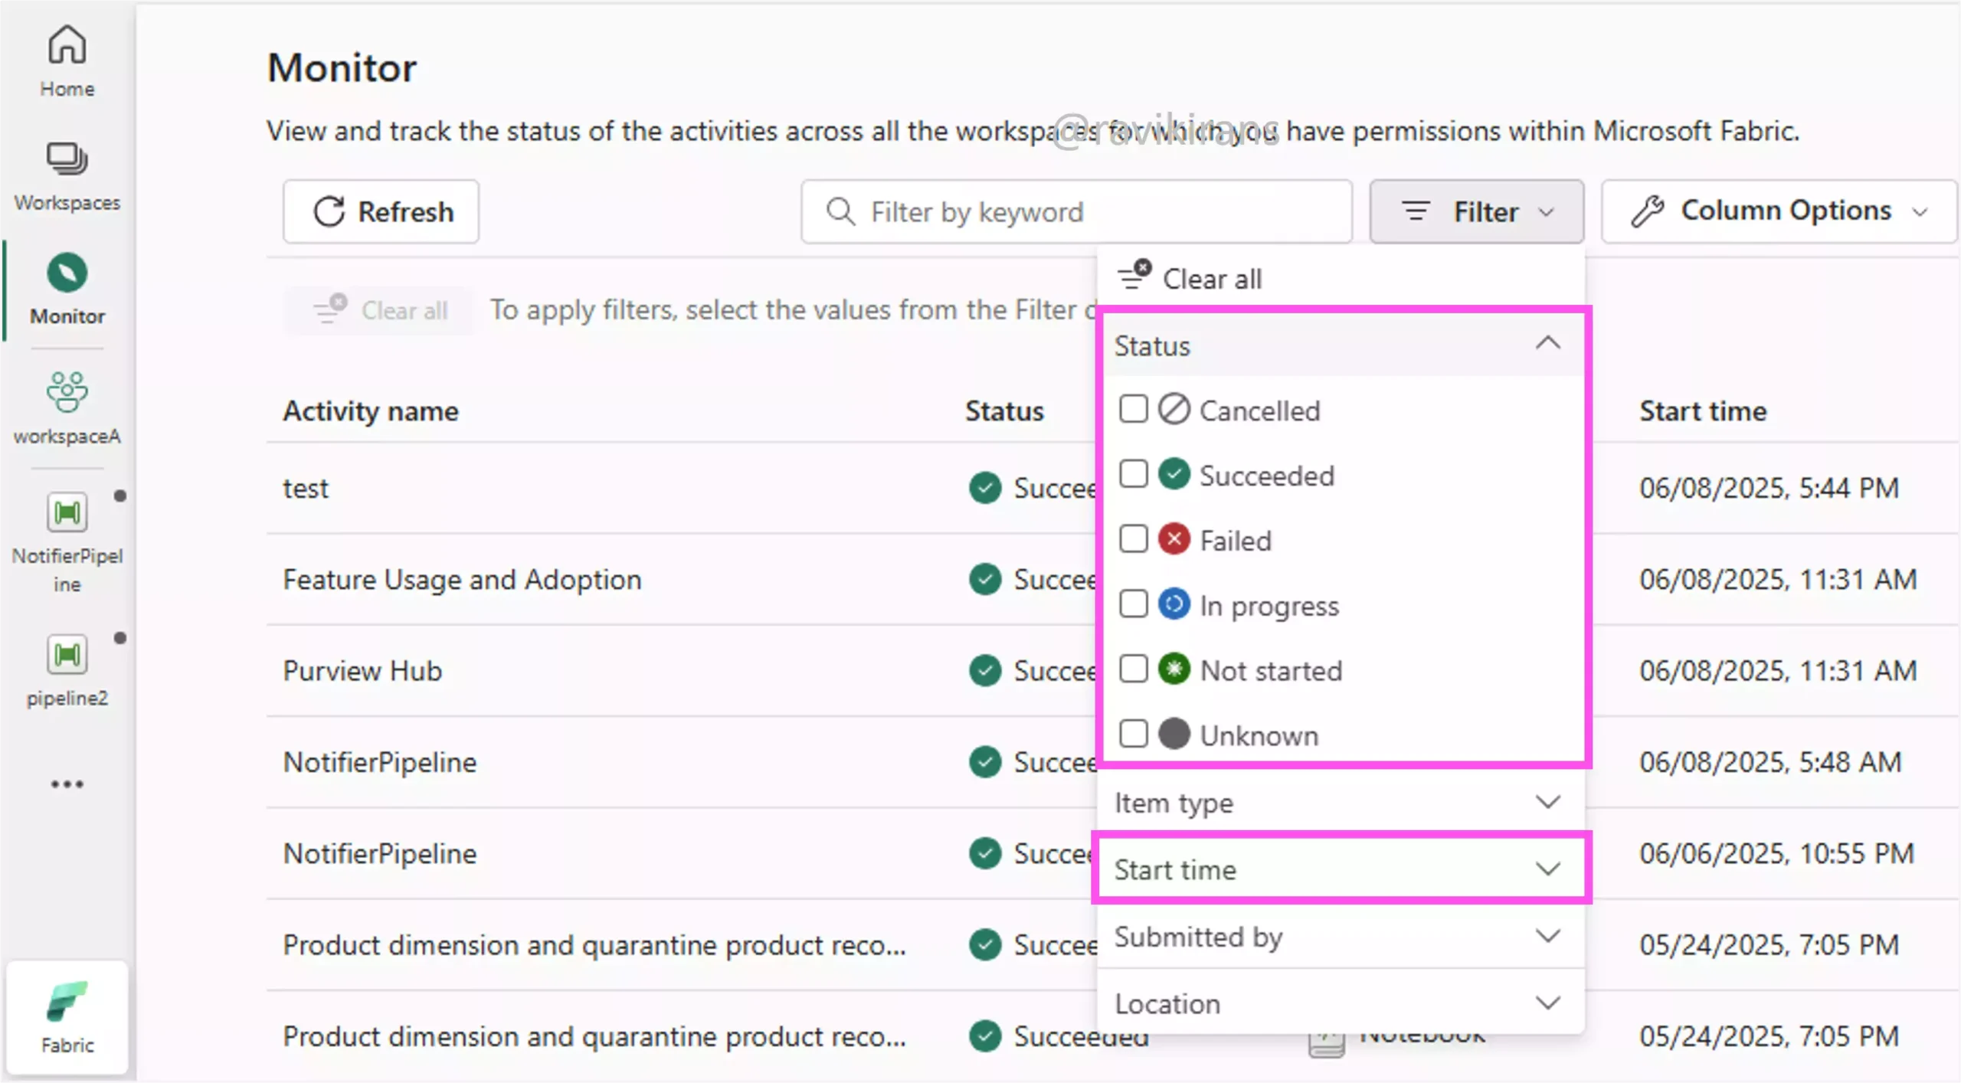The width and height of the screenshot is (1961, 1083).
Task: Open Home from the sidebar
Action: coord(67,61)
